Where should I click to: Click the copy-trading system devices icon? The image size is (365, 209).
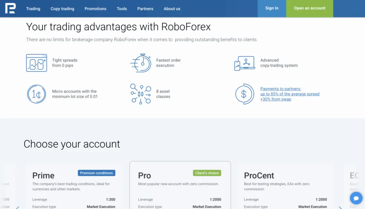pos(244,63)
